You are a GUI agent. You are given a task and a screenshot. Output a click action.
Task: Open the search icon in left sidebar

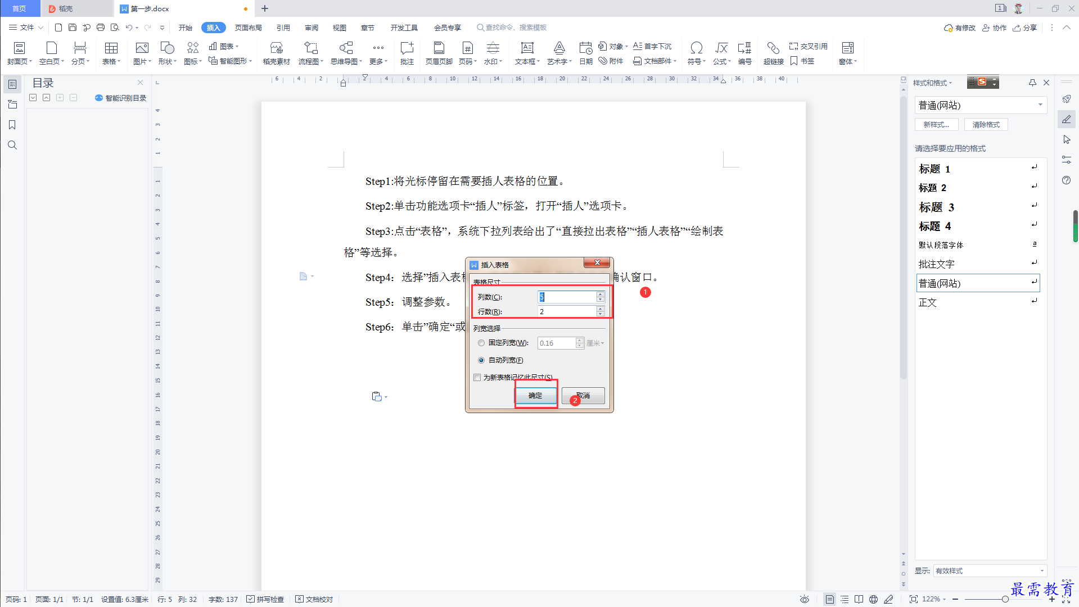click(12, 145)
